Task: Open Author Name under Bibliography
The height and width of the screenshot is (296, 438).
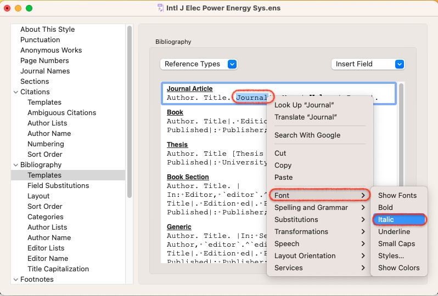Action: point(49,238)
